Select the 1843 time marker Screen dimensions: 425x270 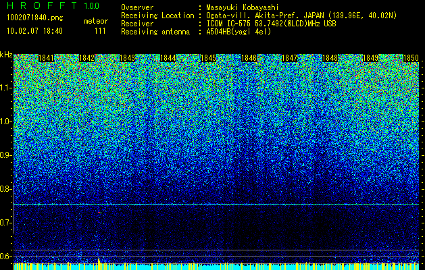coord(128,58)
